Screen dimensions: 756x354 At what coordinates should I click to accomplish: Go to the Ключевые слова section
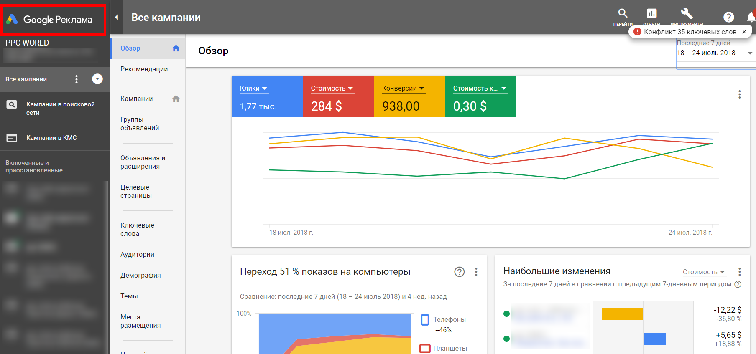coord(137,229)
